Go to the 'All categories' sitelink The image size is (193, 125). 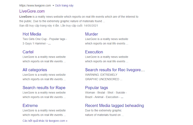pos(35,70)
